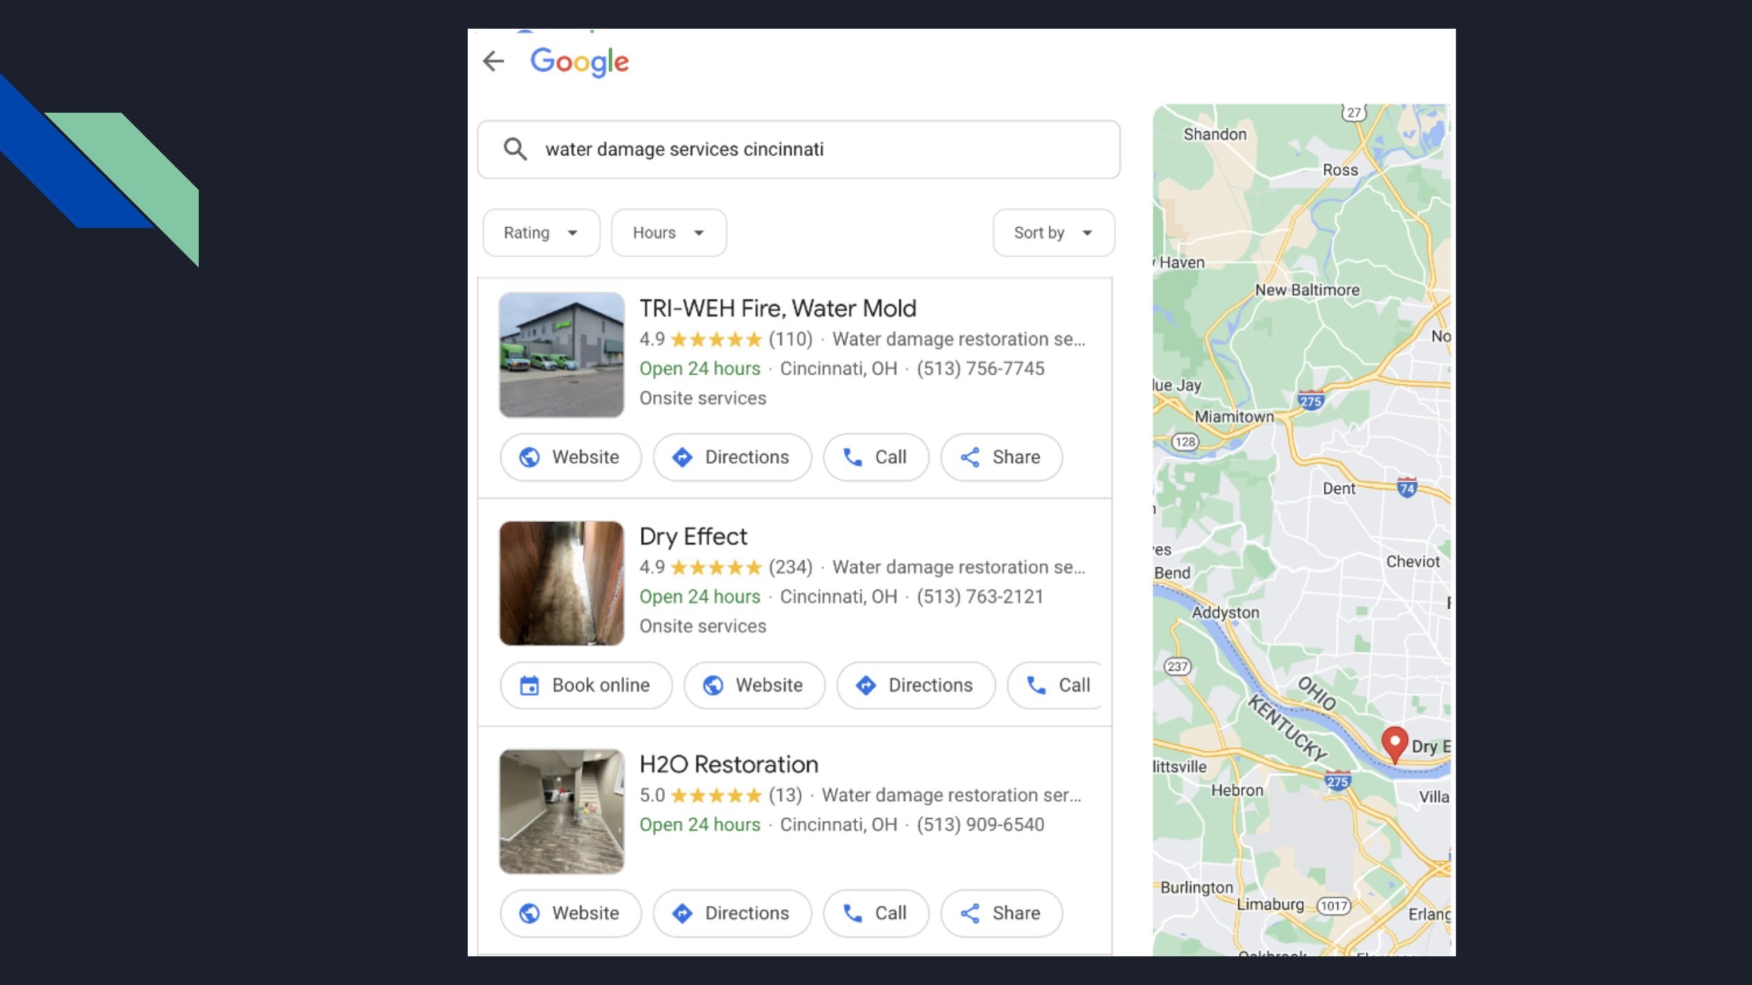1752x985 pixels.
Task: Expand the Rating filter dropdown
Action: (541, 233)
